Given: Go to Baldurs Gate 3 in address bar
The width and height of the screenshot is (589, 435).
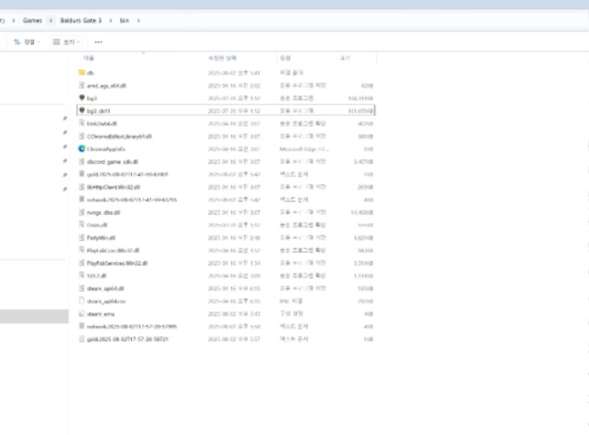Looking at the screenshot, I should pyautogui.click(x=81, y=21).
